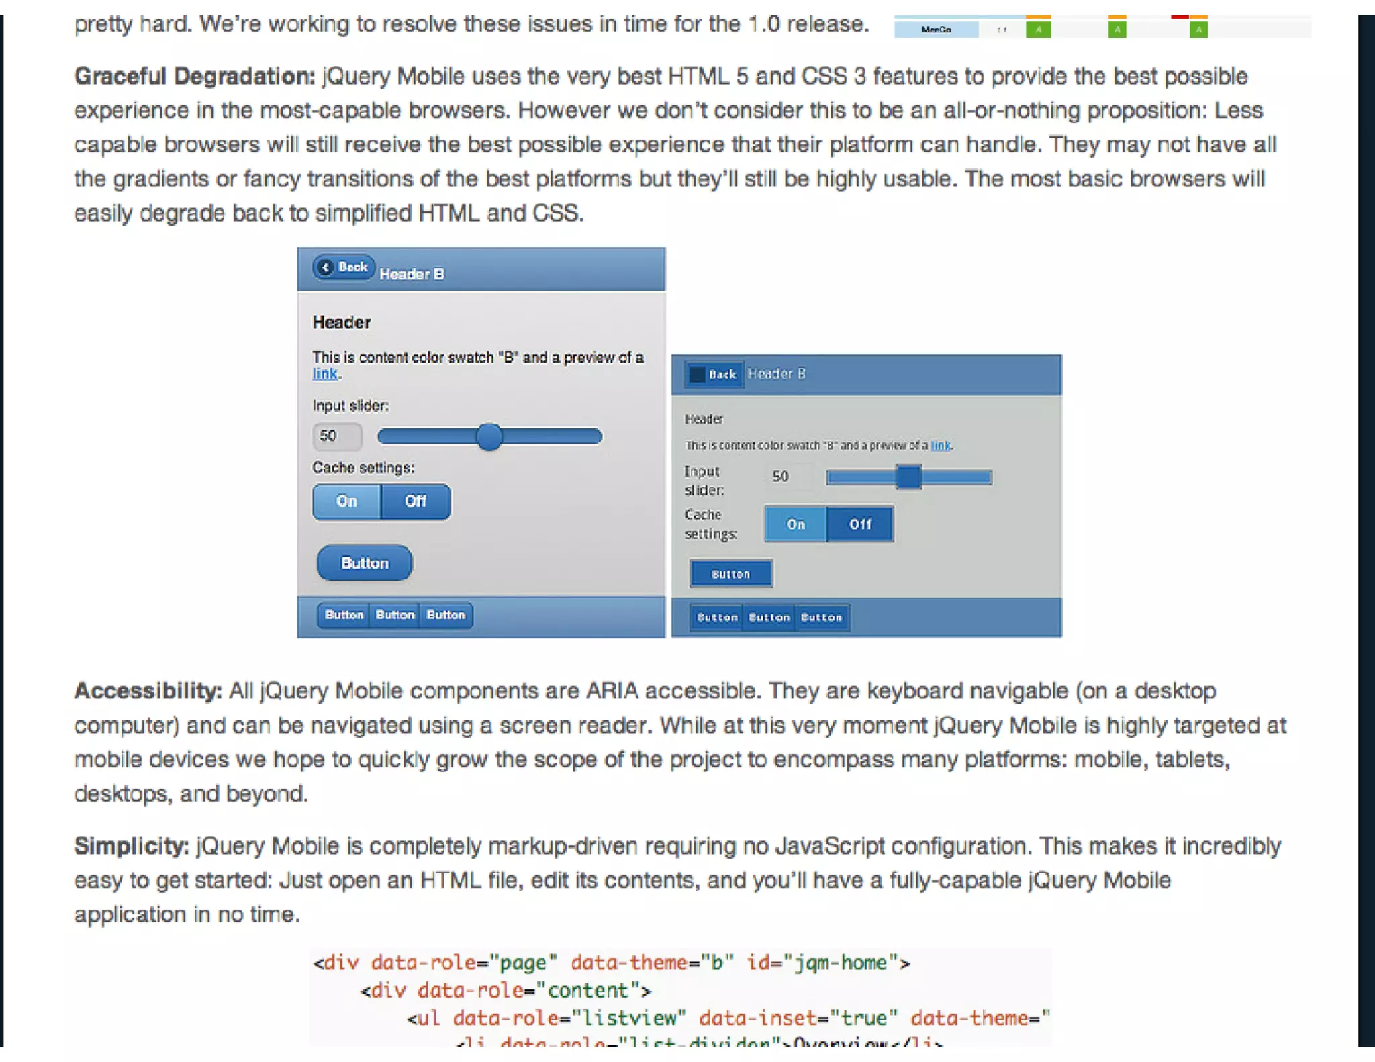Click the 'Accessibility:' heading text
The image size is (1375, 1062).
point(148,691)
